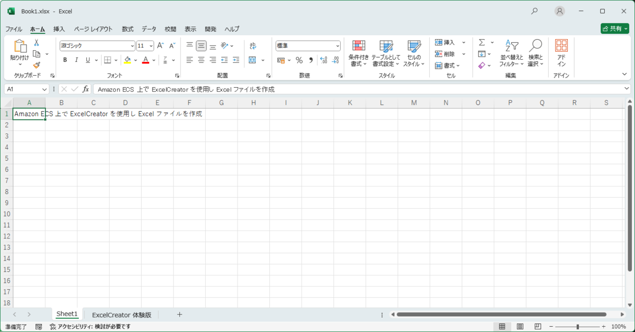Switch to Page Layout view in status bar
The image size is (635, 332).
click(x=520, y=327)
